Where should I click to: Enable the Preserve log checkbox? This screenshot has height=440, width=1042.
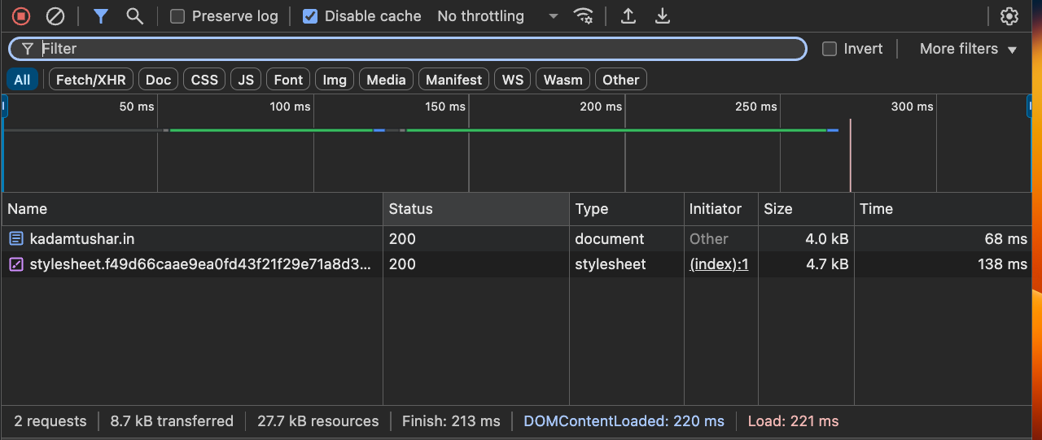[x=177, y=16]
